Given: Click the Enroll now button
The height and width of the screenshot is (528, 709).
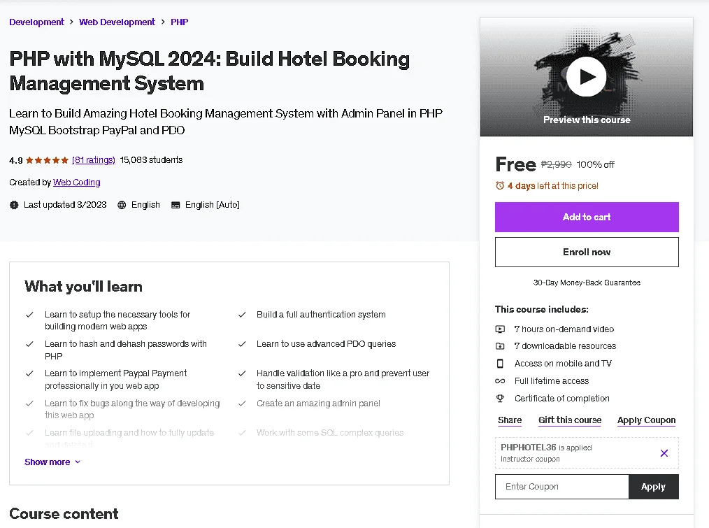Looking at the screenshot, I should tap(587, 252).
